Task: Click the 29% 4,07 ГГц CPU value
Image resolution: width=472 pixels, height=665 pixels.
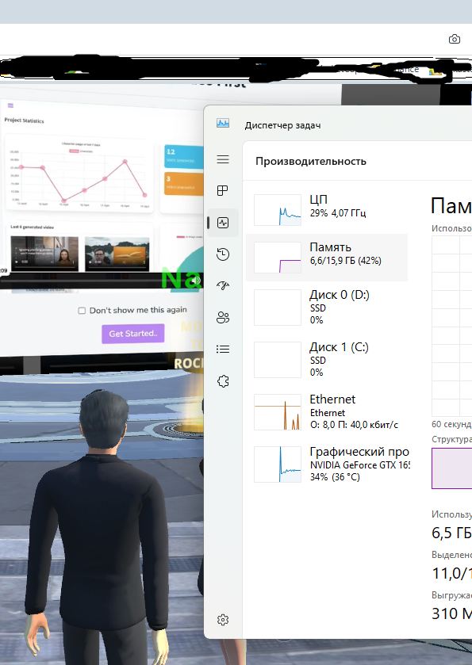Action: pos(338,213)
